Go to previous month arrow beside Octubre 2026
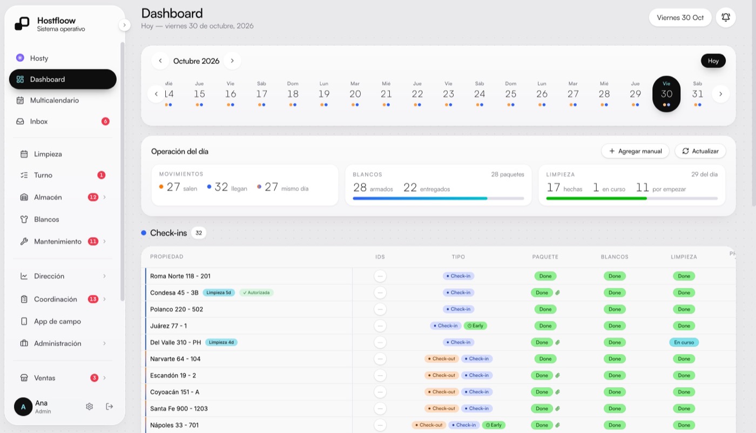Screen dimensions: 756x433 tap(160, 61)
